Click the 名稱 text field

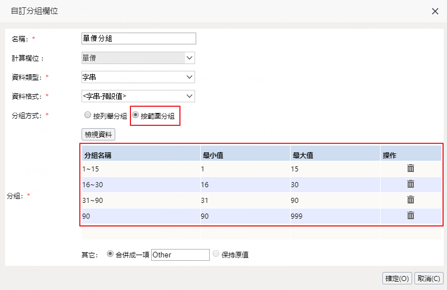138,38
